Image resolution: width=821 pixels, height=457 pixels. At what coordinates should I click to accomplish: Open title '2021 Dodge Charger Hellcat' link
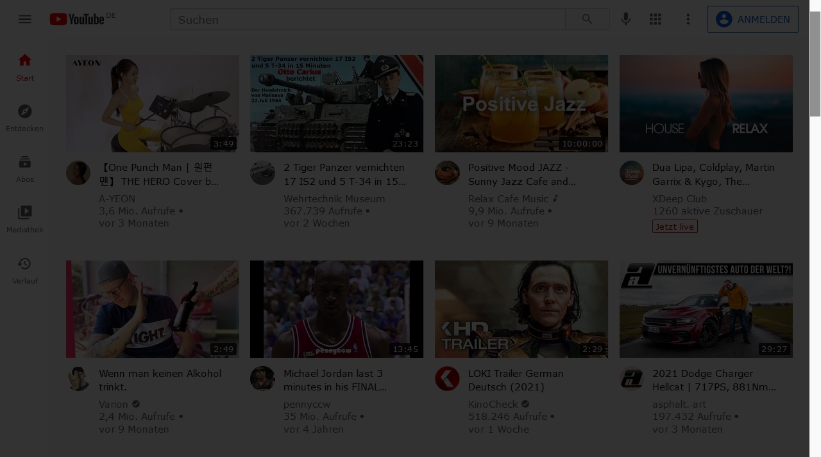[714, 380]
